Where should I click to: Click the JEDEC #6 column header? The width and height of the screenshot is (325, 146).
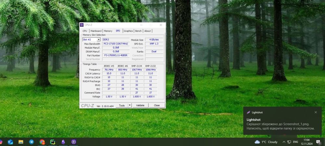click(x=123, y=66)
